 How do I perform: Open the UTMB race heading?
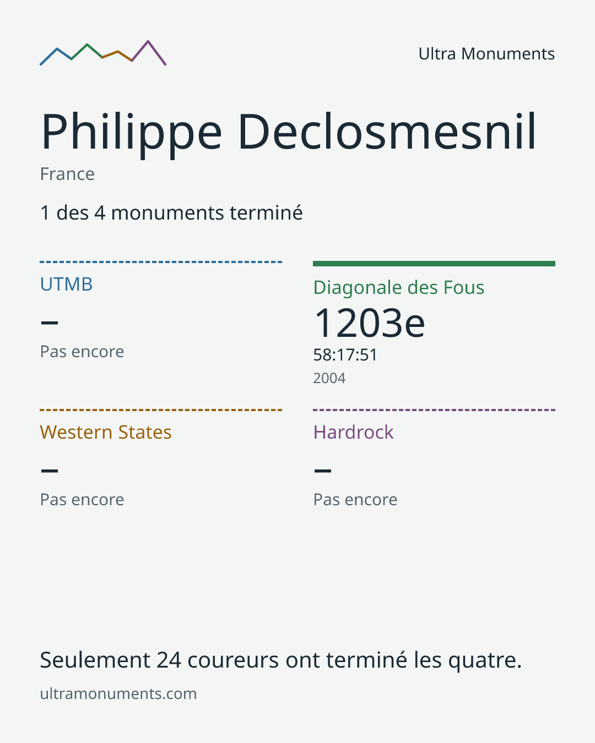[x=66, y=285]
